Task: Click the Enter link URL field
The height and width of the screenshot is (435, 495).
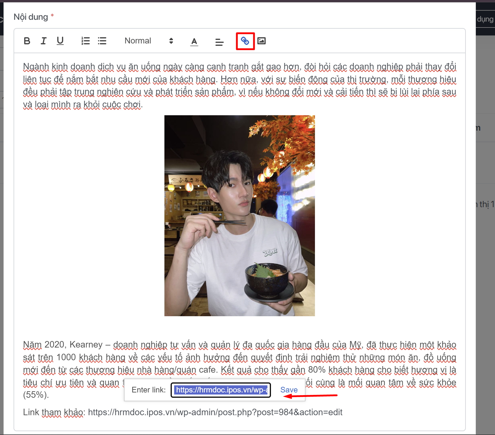Action: click(x=221, y=390)
